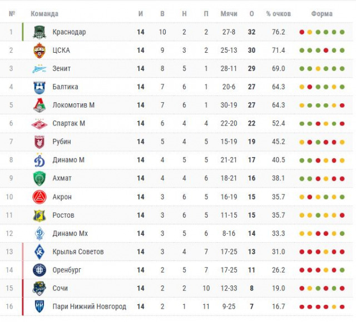Open the Краснодар team link

(69, 32)
